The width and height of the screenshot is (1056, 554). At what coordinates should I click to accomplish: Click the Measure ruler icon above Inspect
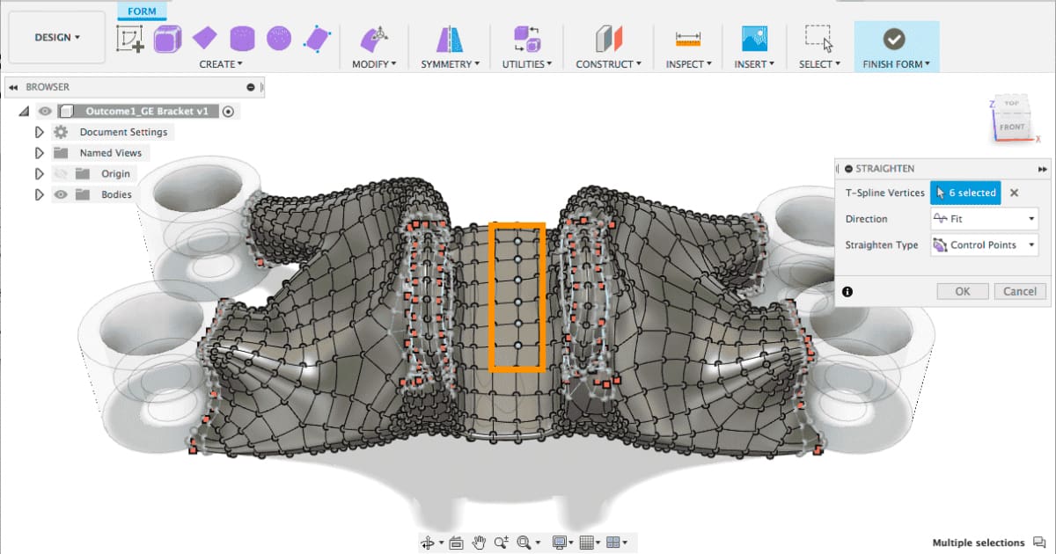[x=687, y=39]
